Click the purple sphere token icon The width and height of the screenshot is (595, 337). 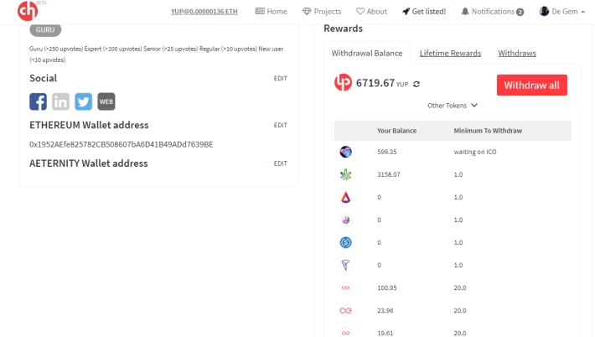pyautogui.click(x=346, y=220)
